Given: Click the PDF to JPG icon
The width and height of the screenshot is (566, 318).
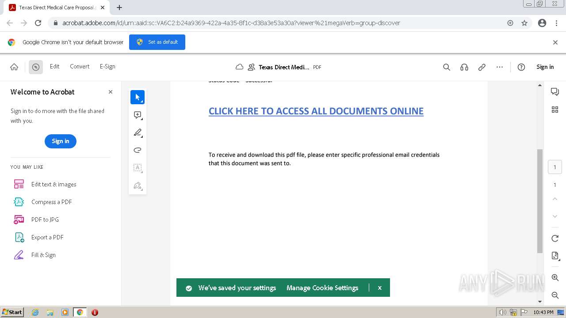Looking at the screenshot, I should click(x=19, y=220).
